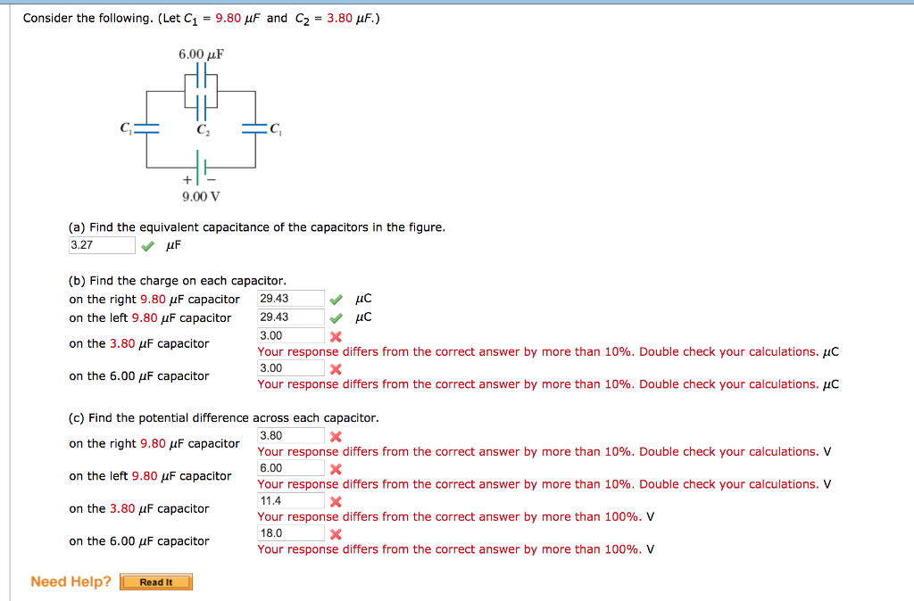Select the equivalent capacitance answer field showing 3.27
The image size is (914, 601).
tap(101, 243)
